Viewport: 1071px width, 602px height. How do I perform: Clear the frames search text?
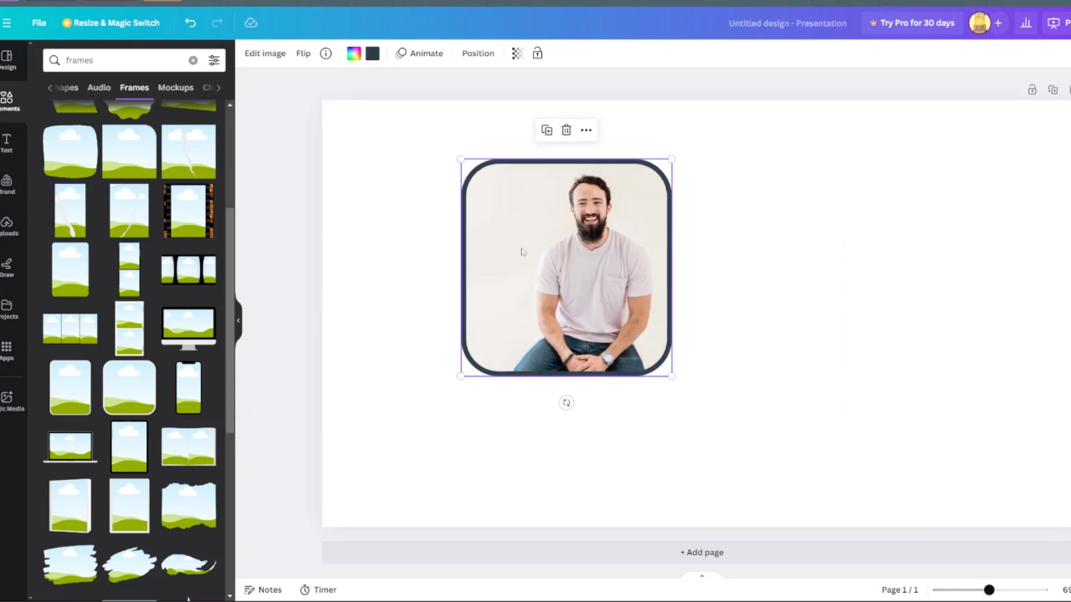click(193, 60)
